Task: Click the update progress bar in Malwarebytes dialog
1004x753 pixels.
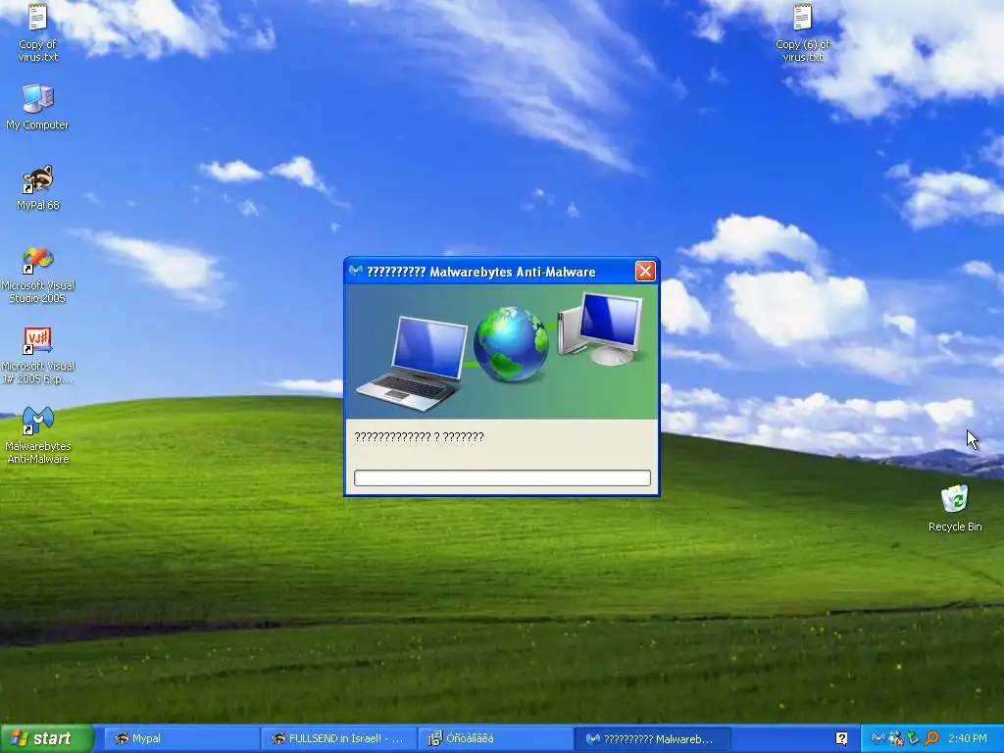Action: coord(502,477)
